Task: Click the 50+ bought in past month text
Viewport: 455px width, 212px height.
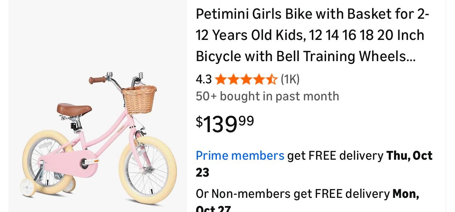Action: [267, 96]
